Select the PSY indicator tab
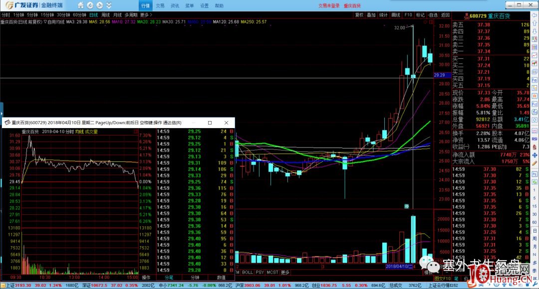 click(x=260, y=272)
